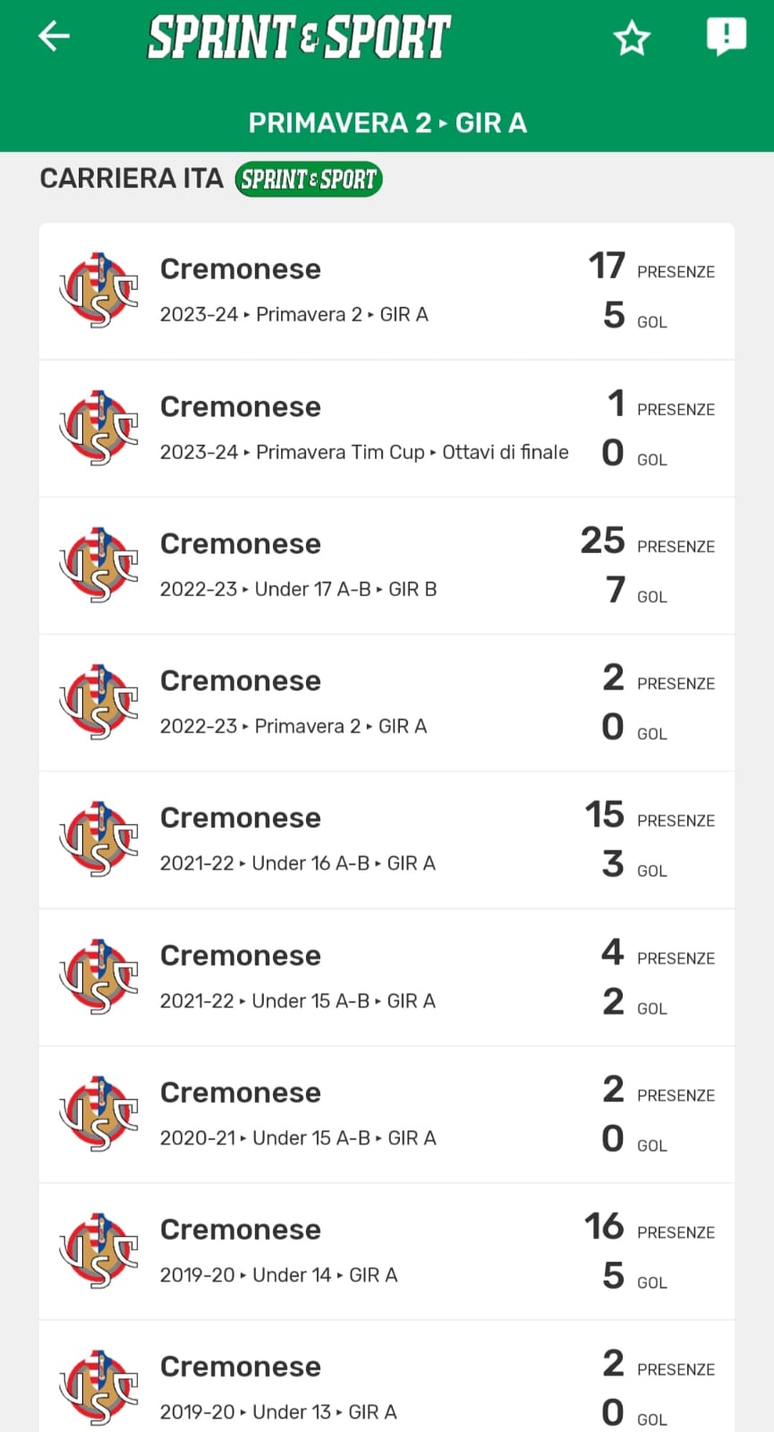Viewport: 774px width, 1432px height.
Task: Open the Primavera 2 GIR A header link
Action: (387, 123)
